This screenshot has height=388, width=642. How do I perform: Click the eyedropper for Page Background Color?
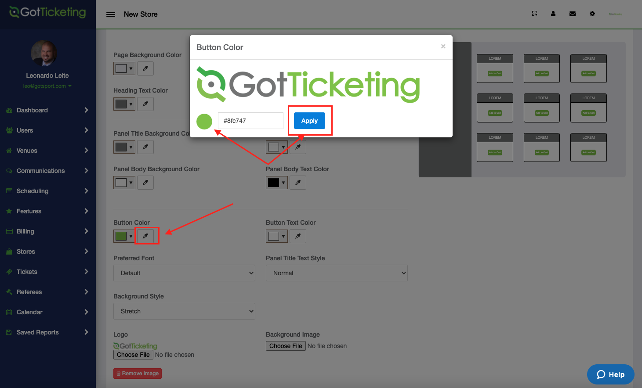point(145,68)
